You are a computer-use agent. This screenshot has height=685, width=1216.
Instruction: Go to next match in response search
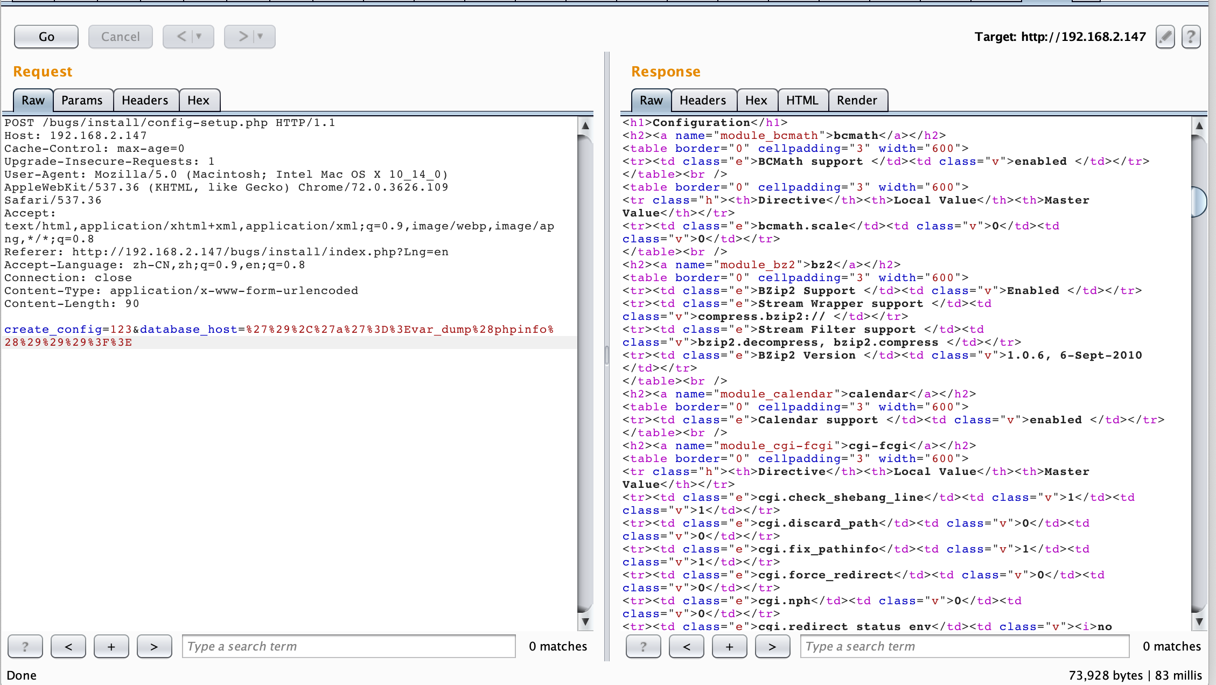pos(772,646)
